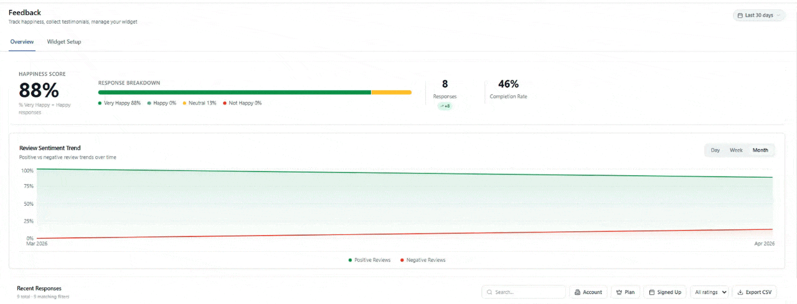Viewport: 797px width, 304px height.
Task: Open the Last 30 days date range dropdown
Action: (x=759, y=15)
